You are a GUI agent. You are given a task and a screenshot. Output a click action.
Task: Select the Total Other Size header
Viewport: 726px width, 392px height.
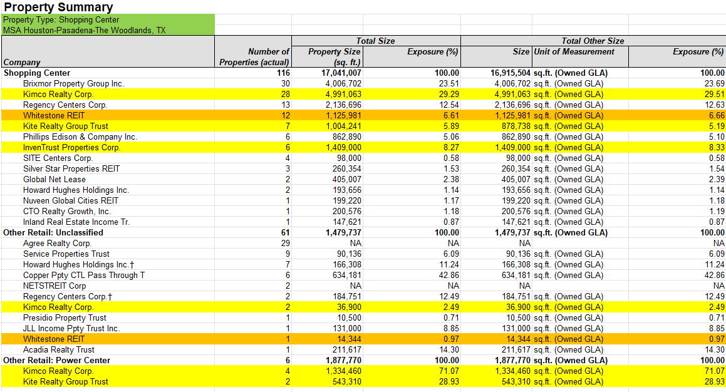(x=593, y=41)
